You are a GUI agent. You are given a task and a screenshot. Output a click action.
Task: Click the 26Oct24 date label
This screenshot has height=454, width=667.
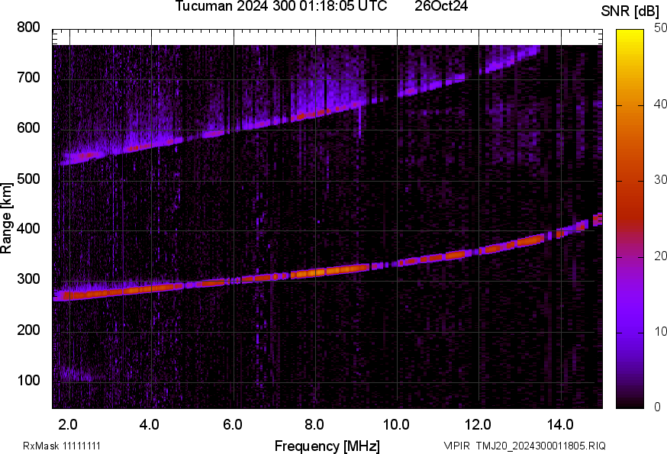(441, 6)
